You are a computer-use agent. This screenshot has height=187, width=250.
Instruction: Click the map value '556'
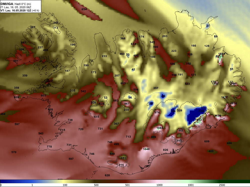click(x=172, y=64)
